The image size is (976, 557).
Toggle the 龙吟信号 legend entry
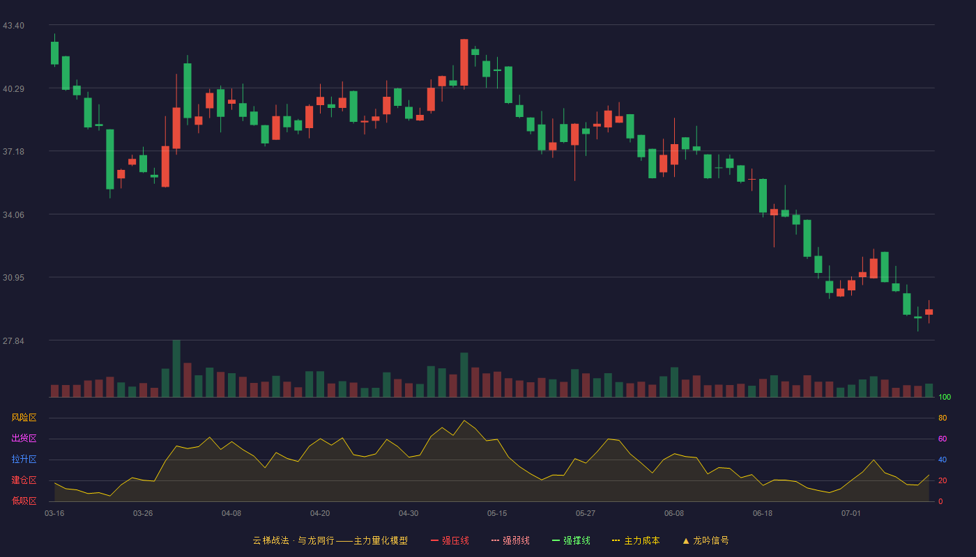pyautogui.click(x=706, y=540)
